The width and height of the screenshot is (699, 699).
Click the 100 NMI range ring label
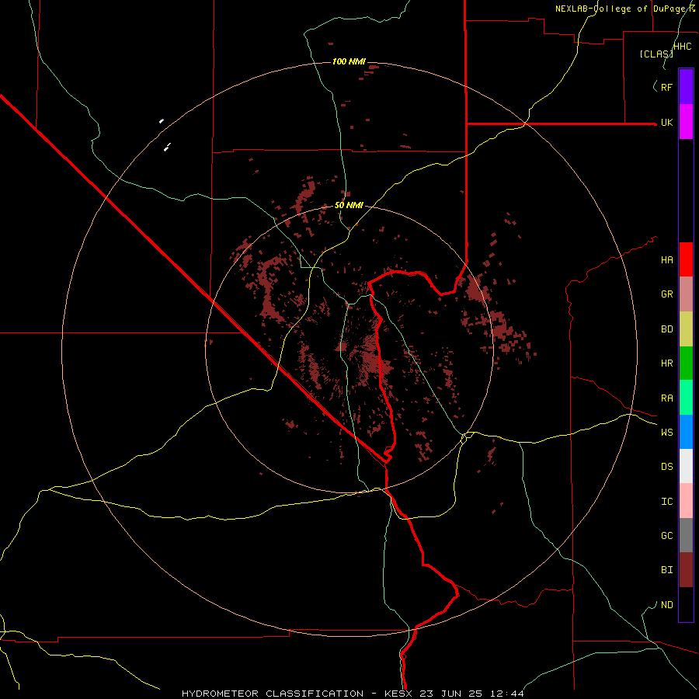coord(349,61)
